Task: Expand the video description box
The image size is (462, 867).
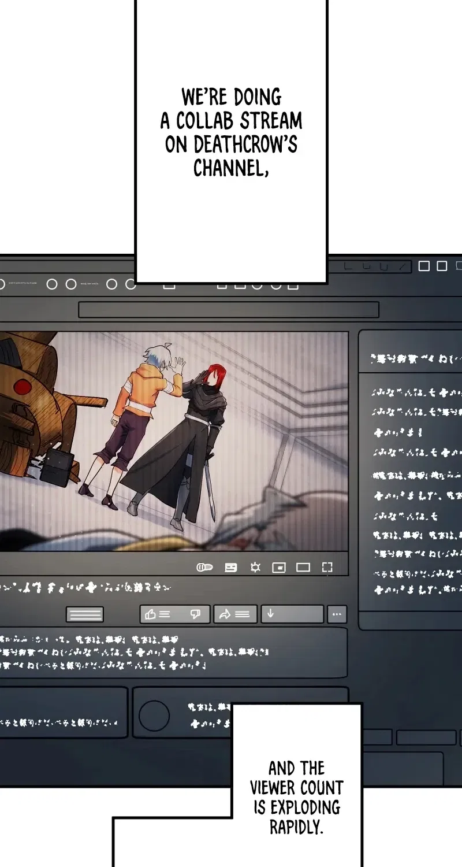Action: (x=173, y=653)
